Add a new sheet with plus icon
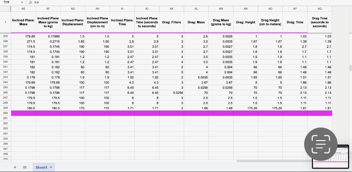 15,167
